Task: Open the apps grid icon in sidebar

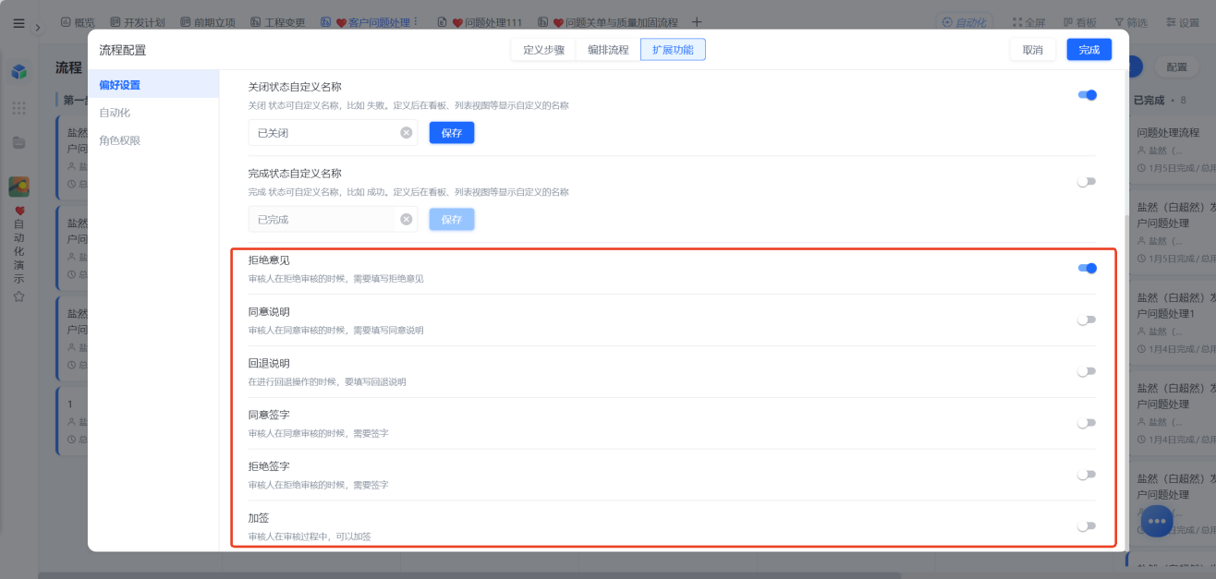Action: pos(18,108)
